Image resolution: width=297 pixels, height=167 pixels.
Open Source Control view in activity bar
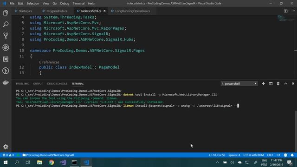[6, 36]
